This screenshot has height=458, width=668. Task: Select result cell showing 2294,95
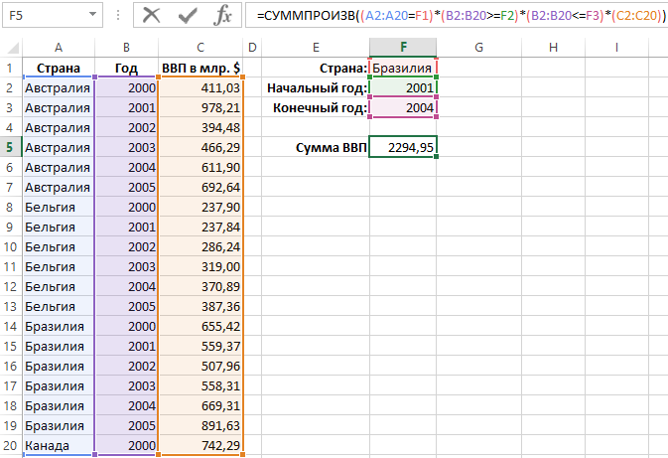tap(403, 148)
